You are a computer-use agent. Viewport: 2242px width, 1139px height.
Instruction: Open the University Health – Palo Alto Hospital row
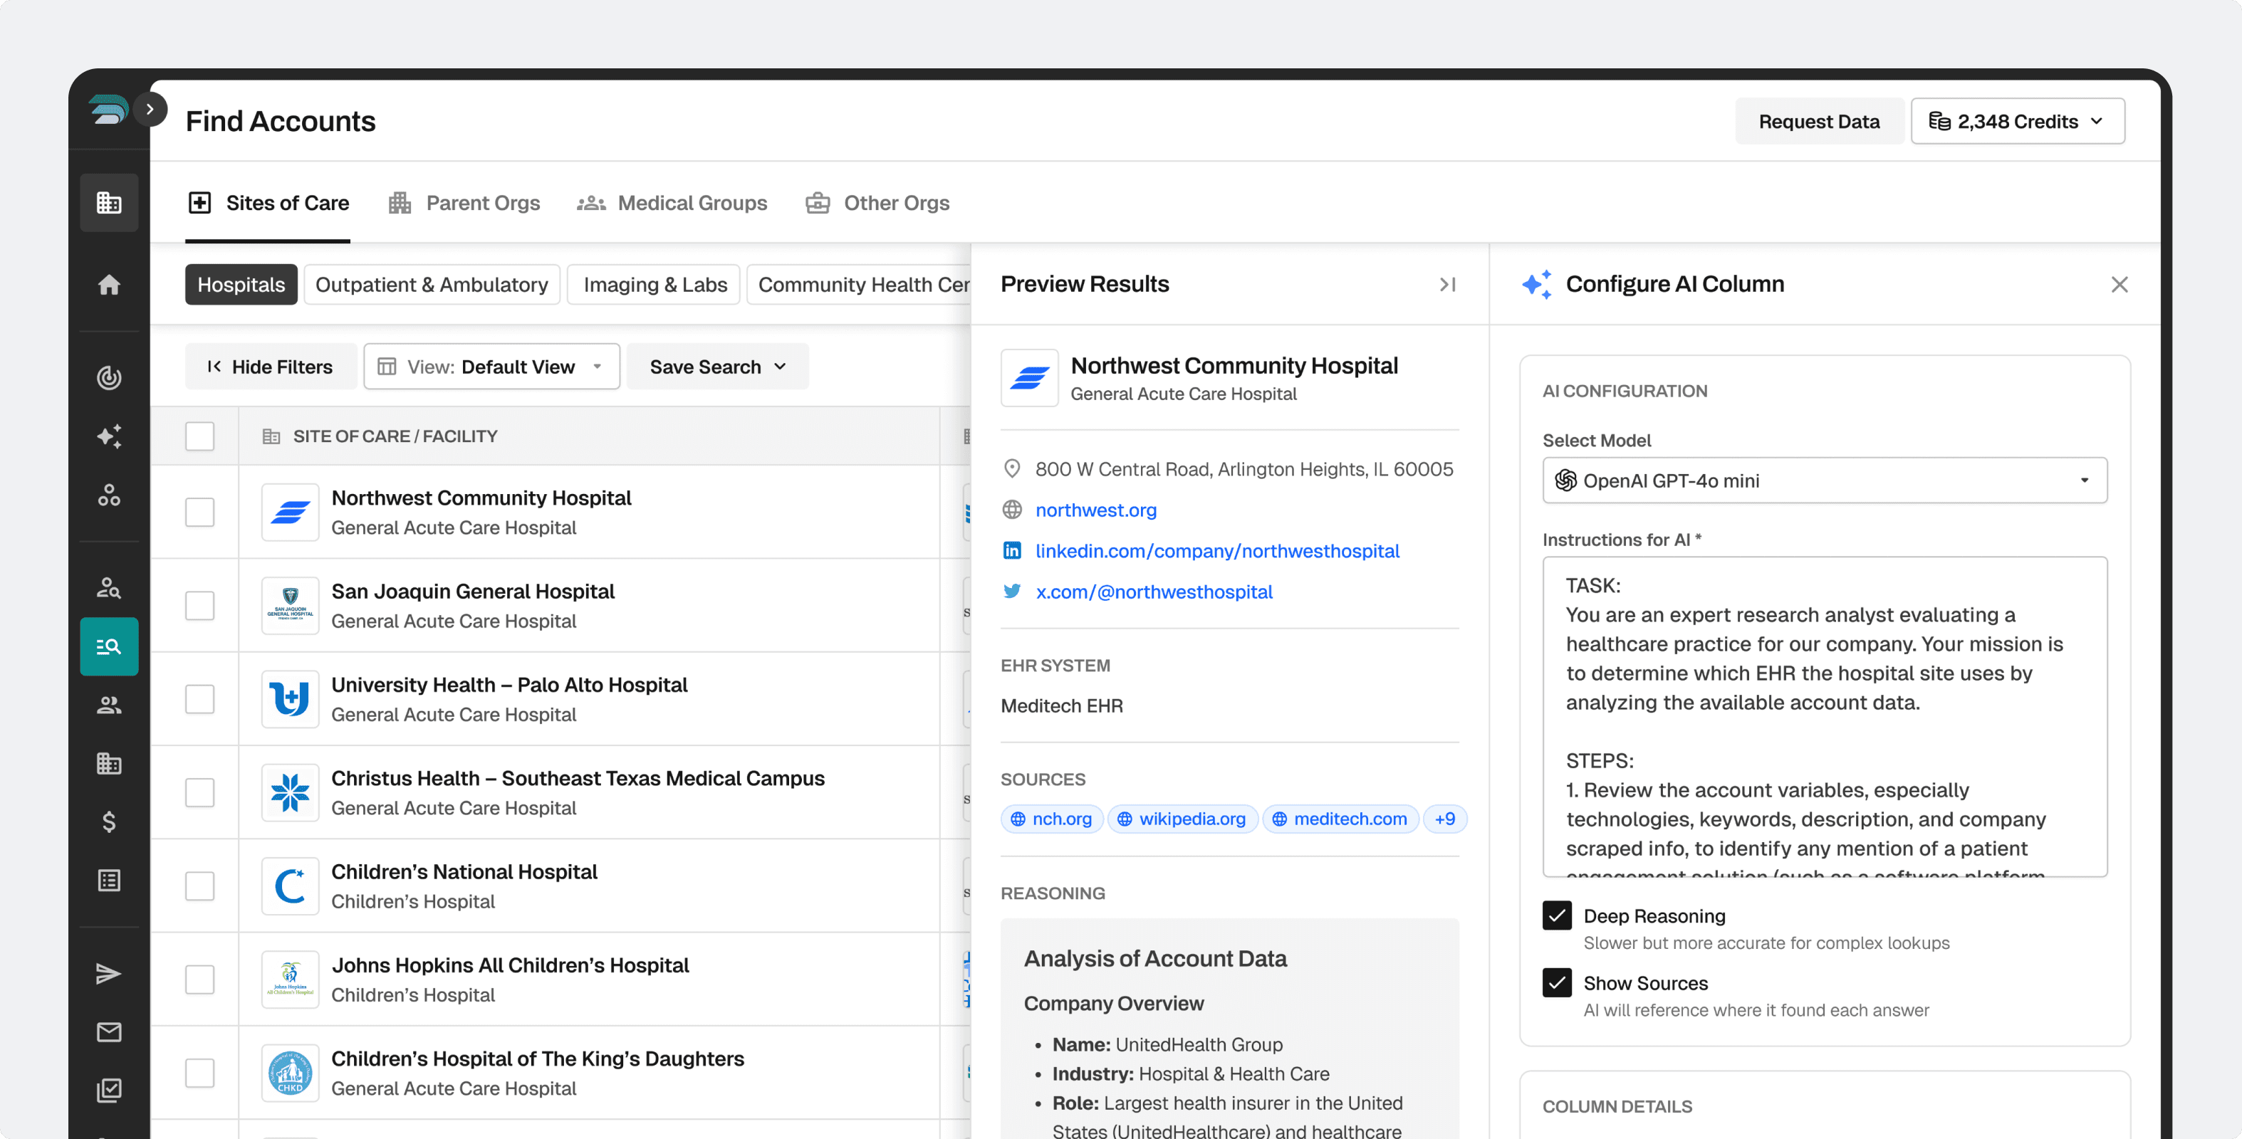click(545, 699)
